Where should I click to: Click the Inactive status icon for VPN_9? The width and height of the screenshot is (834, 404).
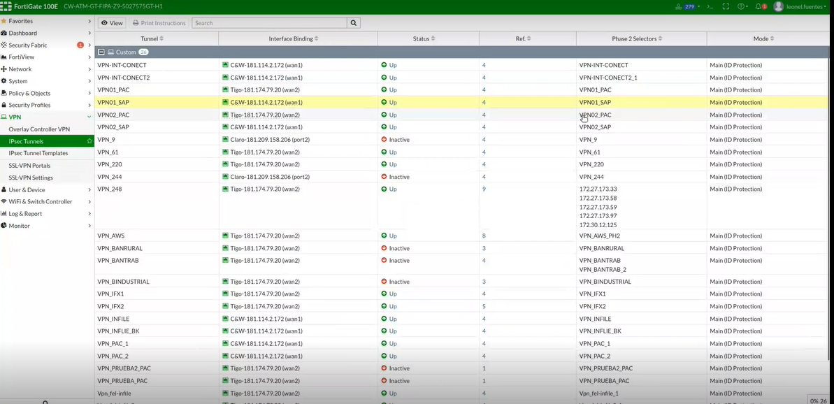384,140
